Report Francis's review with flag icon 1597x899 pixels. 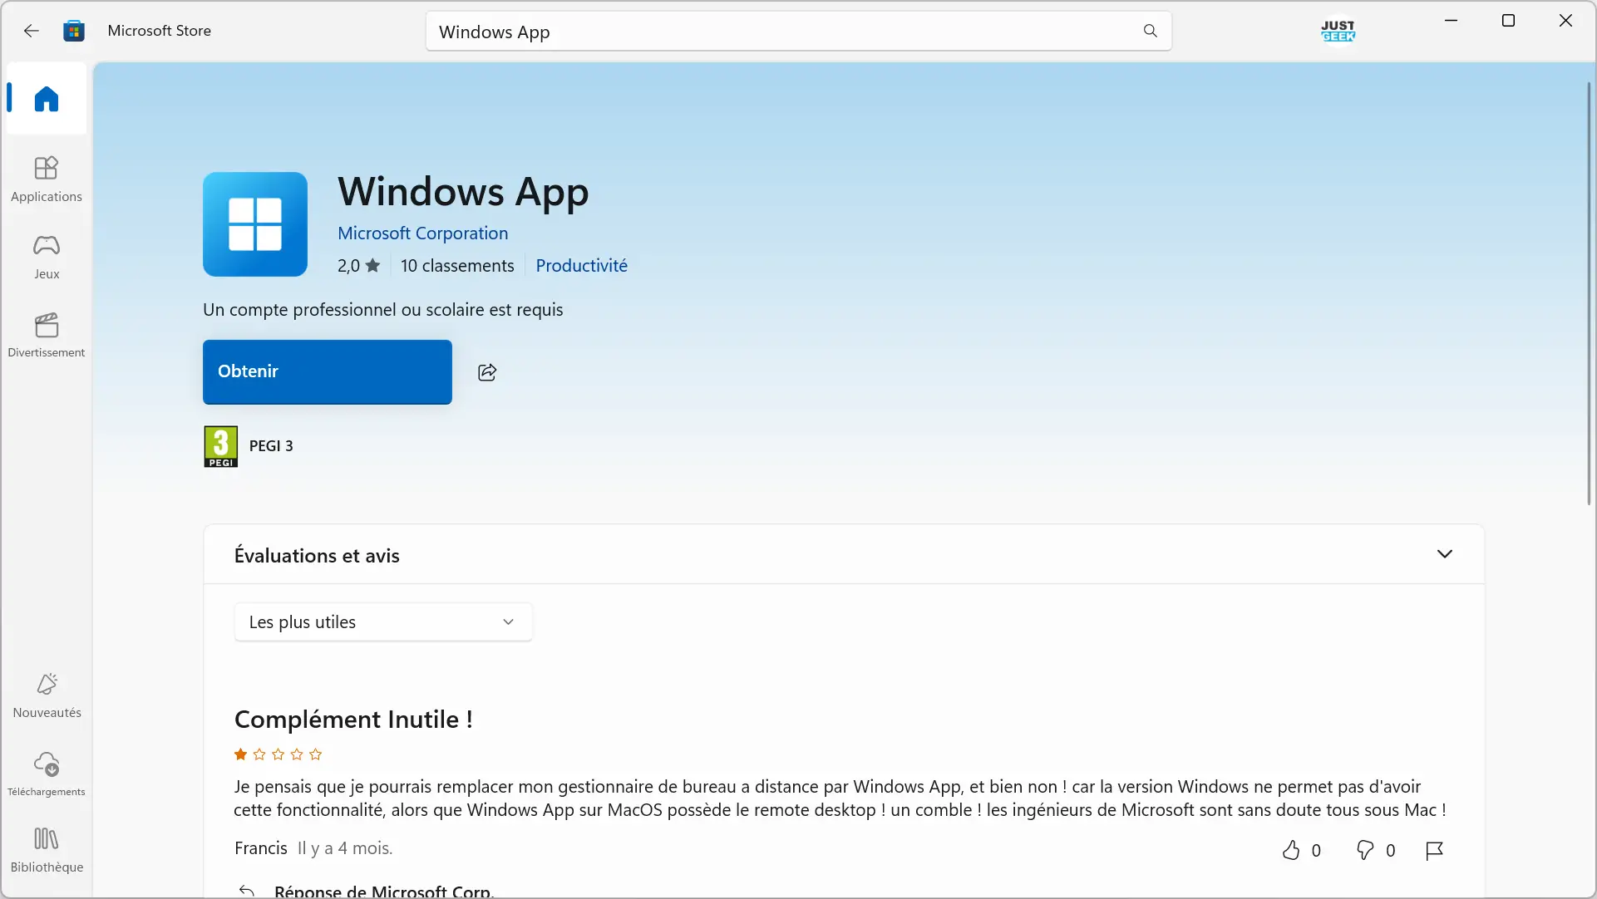pyautogui.click(x=1434, y=850)
